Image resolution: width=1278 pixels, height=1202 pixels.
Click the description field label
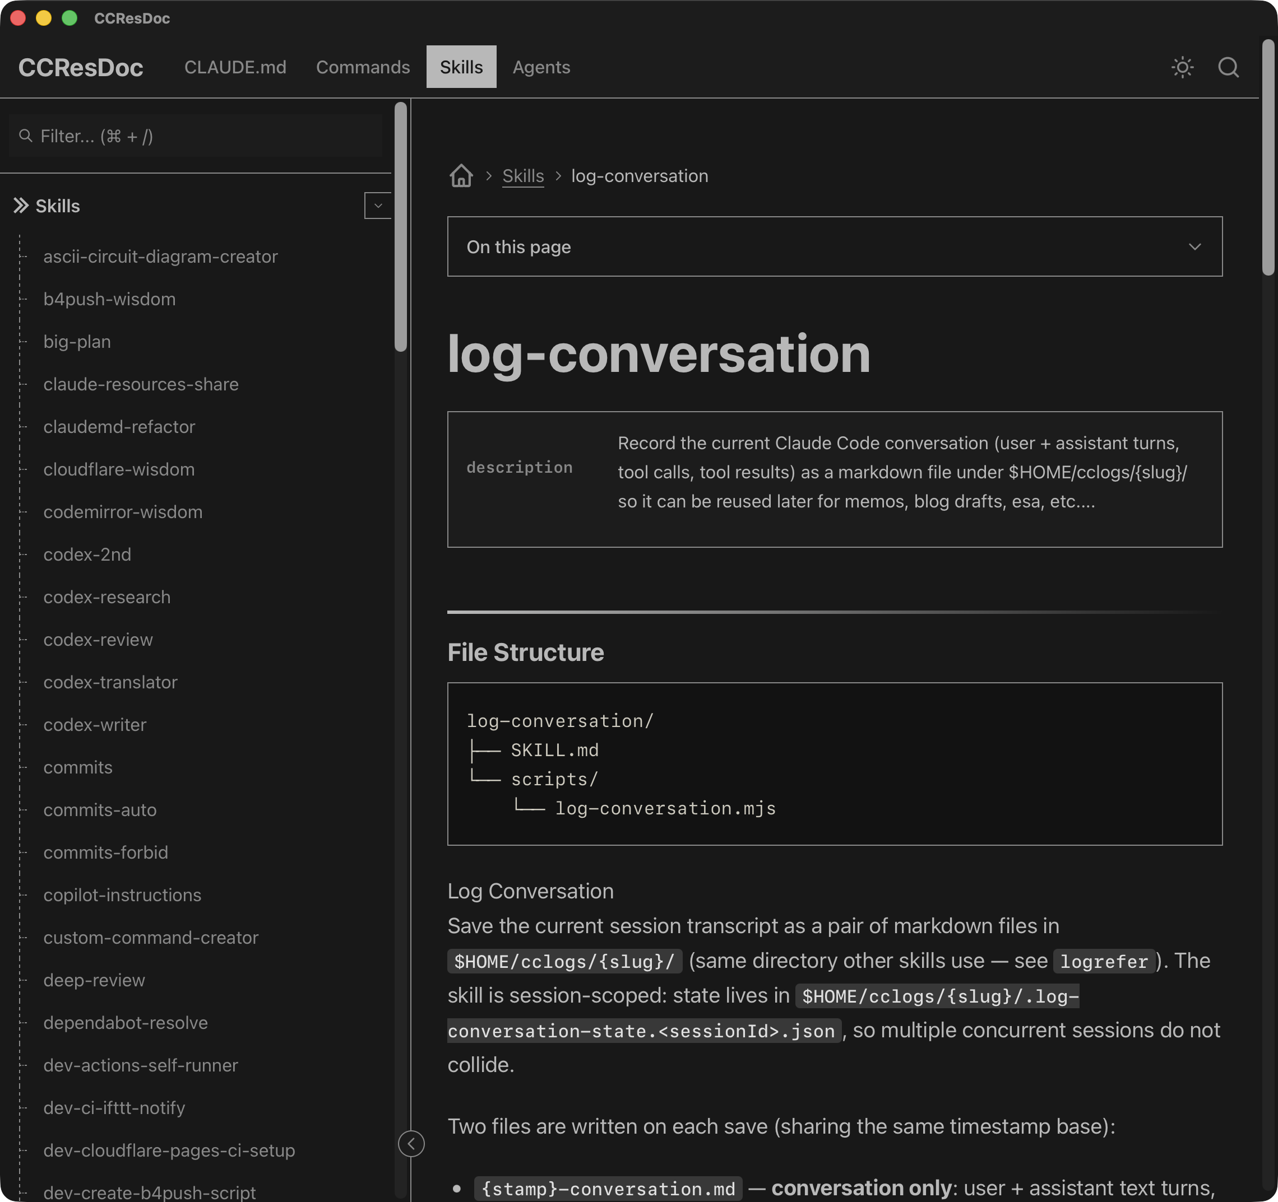[520, 467]
